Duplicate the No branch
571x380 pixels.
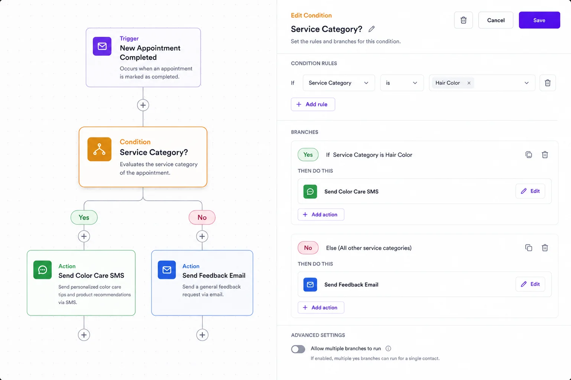(x=529, y=248)
